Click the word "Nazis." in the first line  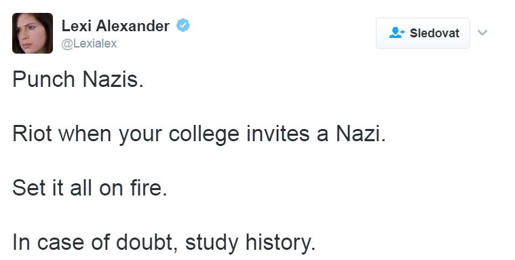click(x=113, y=80)
